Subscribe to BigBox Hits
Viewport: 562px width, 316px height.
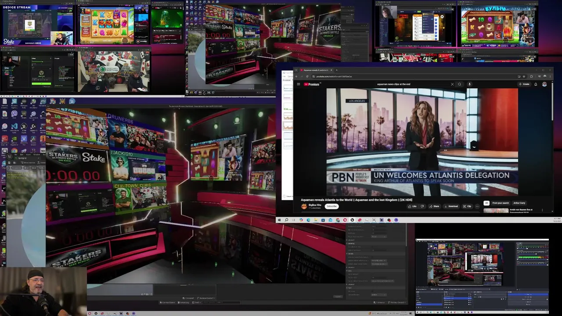coord(331,206)
